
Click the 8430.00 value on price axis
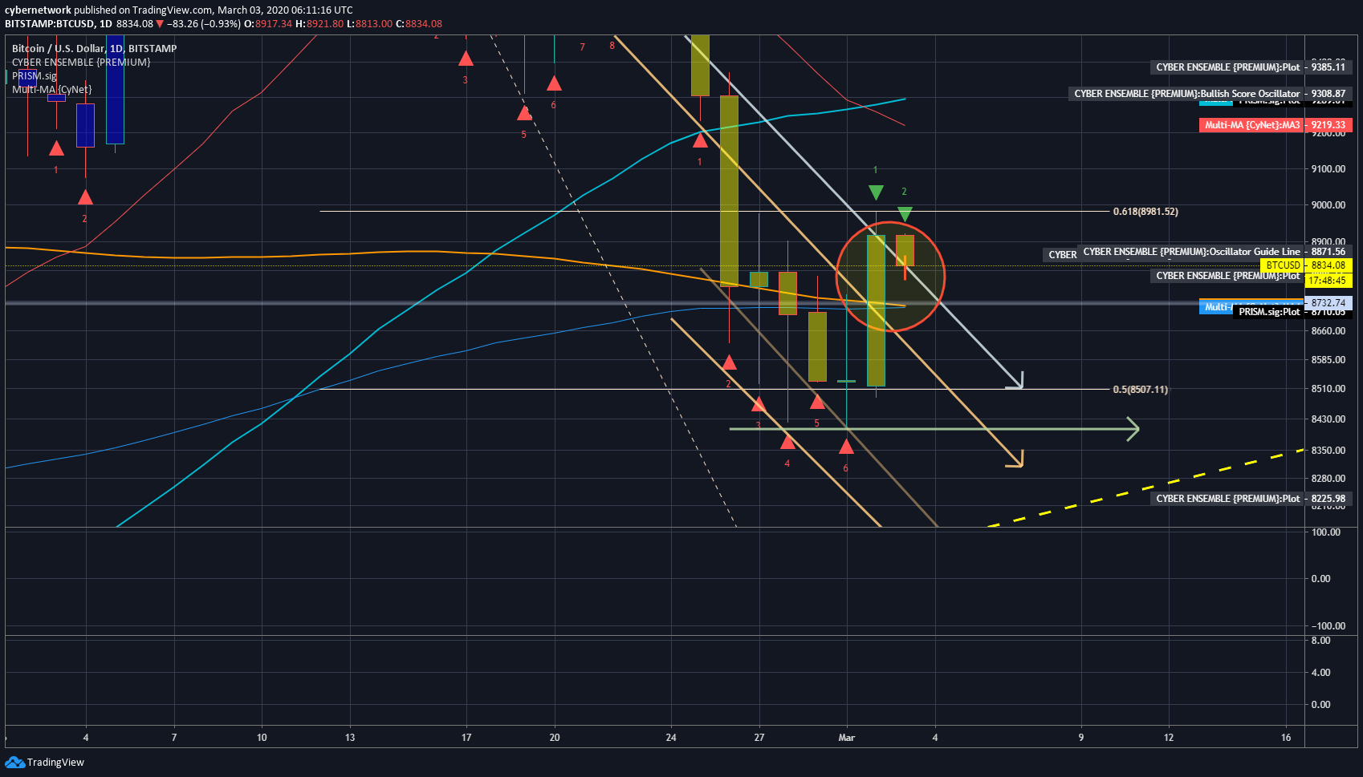1328,419
